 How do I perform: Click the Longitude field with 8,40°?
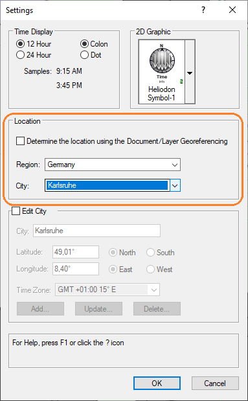tap(76, 269)
